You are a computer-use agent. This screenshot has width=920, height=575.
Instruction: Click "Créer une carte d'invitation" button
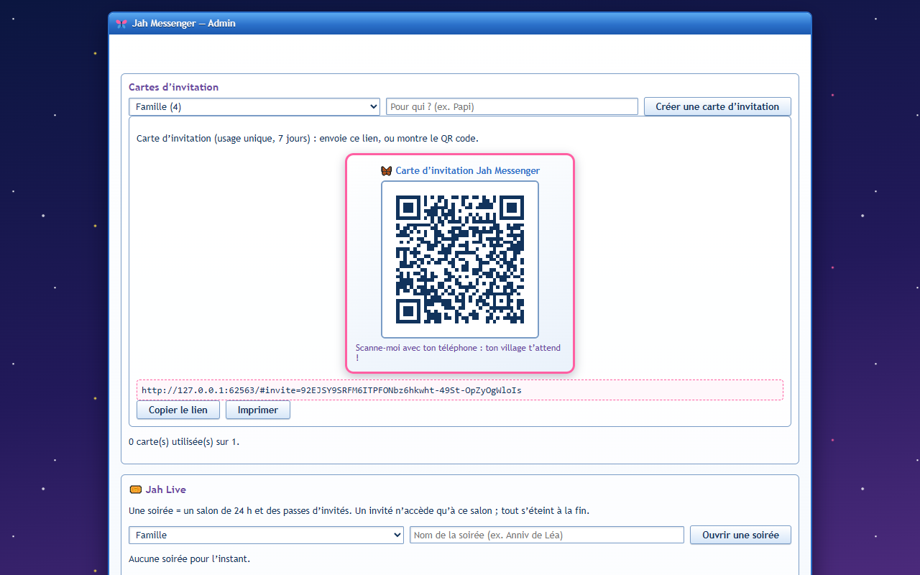coord(717,106)
